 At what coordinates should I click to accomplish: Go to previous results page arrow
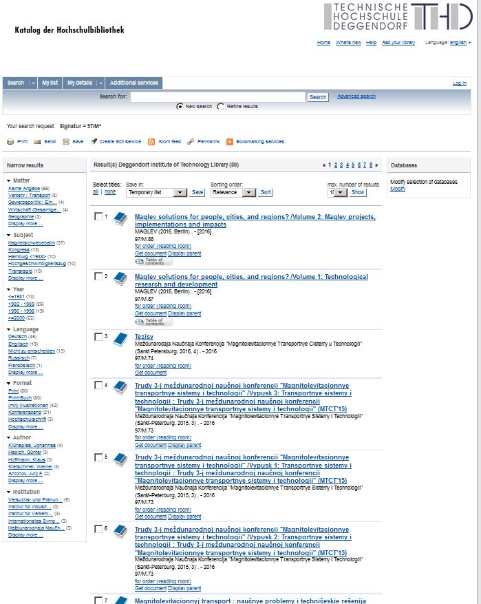point(324,165)
